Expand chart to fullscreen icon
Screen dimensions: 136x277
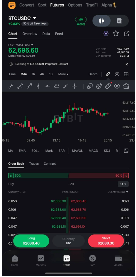[126, 151]
